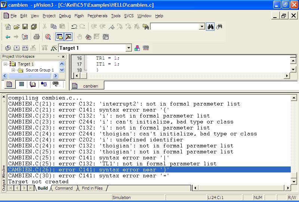Open the Project Workspace pane menu arrow
The height and width of the screenshot is (202, 299).
coord(58,56)
